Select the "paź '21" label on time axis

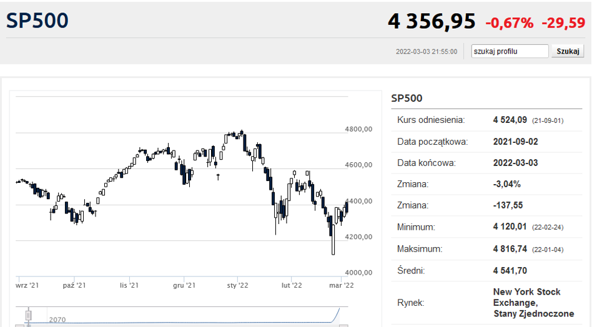[74, 285]
